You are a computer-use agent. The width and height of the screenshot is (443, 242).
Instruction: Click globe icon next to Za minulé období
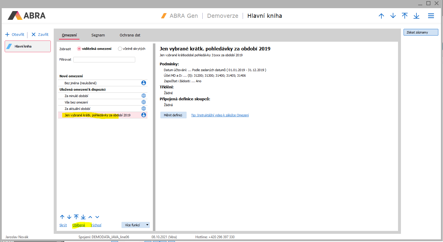[144, 96]
